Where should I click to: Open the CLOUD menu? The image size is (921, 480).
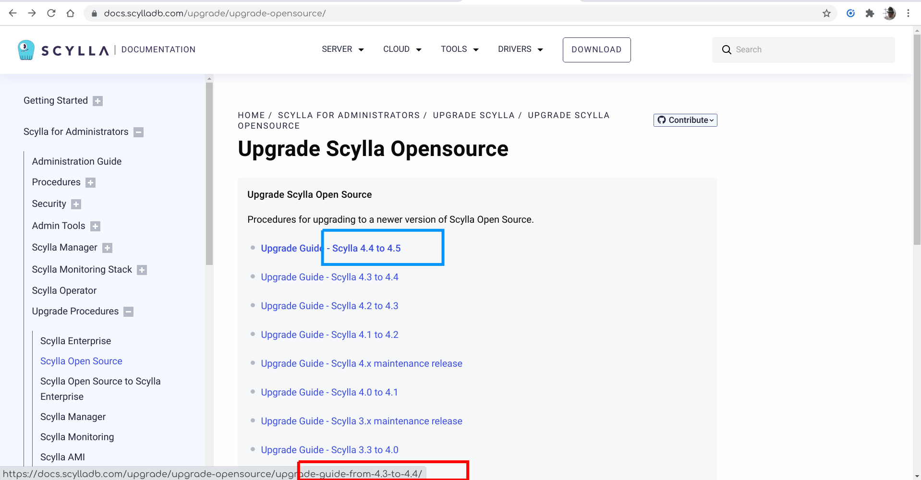[x=402, y=49]
